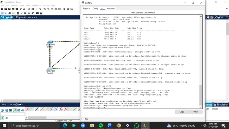Open Spotify from the taskbar
The height and width of the screenshot is (129, 229).
click(101, 126)
